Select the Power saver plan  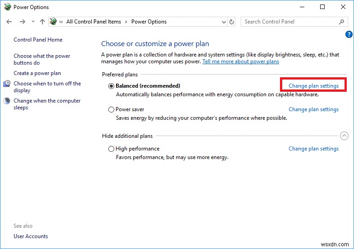111,109
